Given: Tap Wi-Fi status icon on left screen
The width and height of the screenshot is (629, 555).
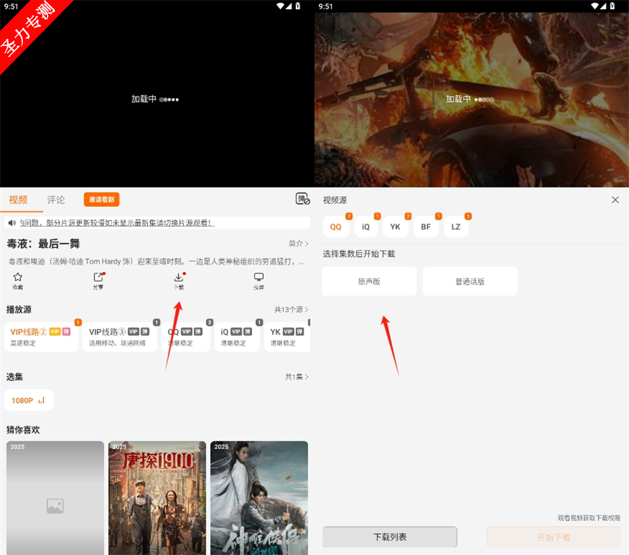Looking at the screenshot, I should (x=280, y=6).
